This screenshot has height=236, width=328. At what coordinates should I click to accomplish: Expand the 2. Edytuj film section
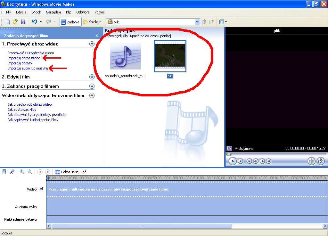pos(92,77)
